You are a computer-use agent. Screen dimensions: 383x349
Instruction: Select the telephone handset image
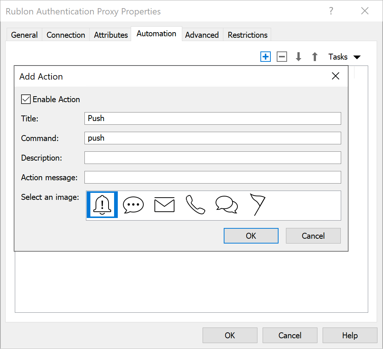click(195, 205)
